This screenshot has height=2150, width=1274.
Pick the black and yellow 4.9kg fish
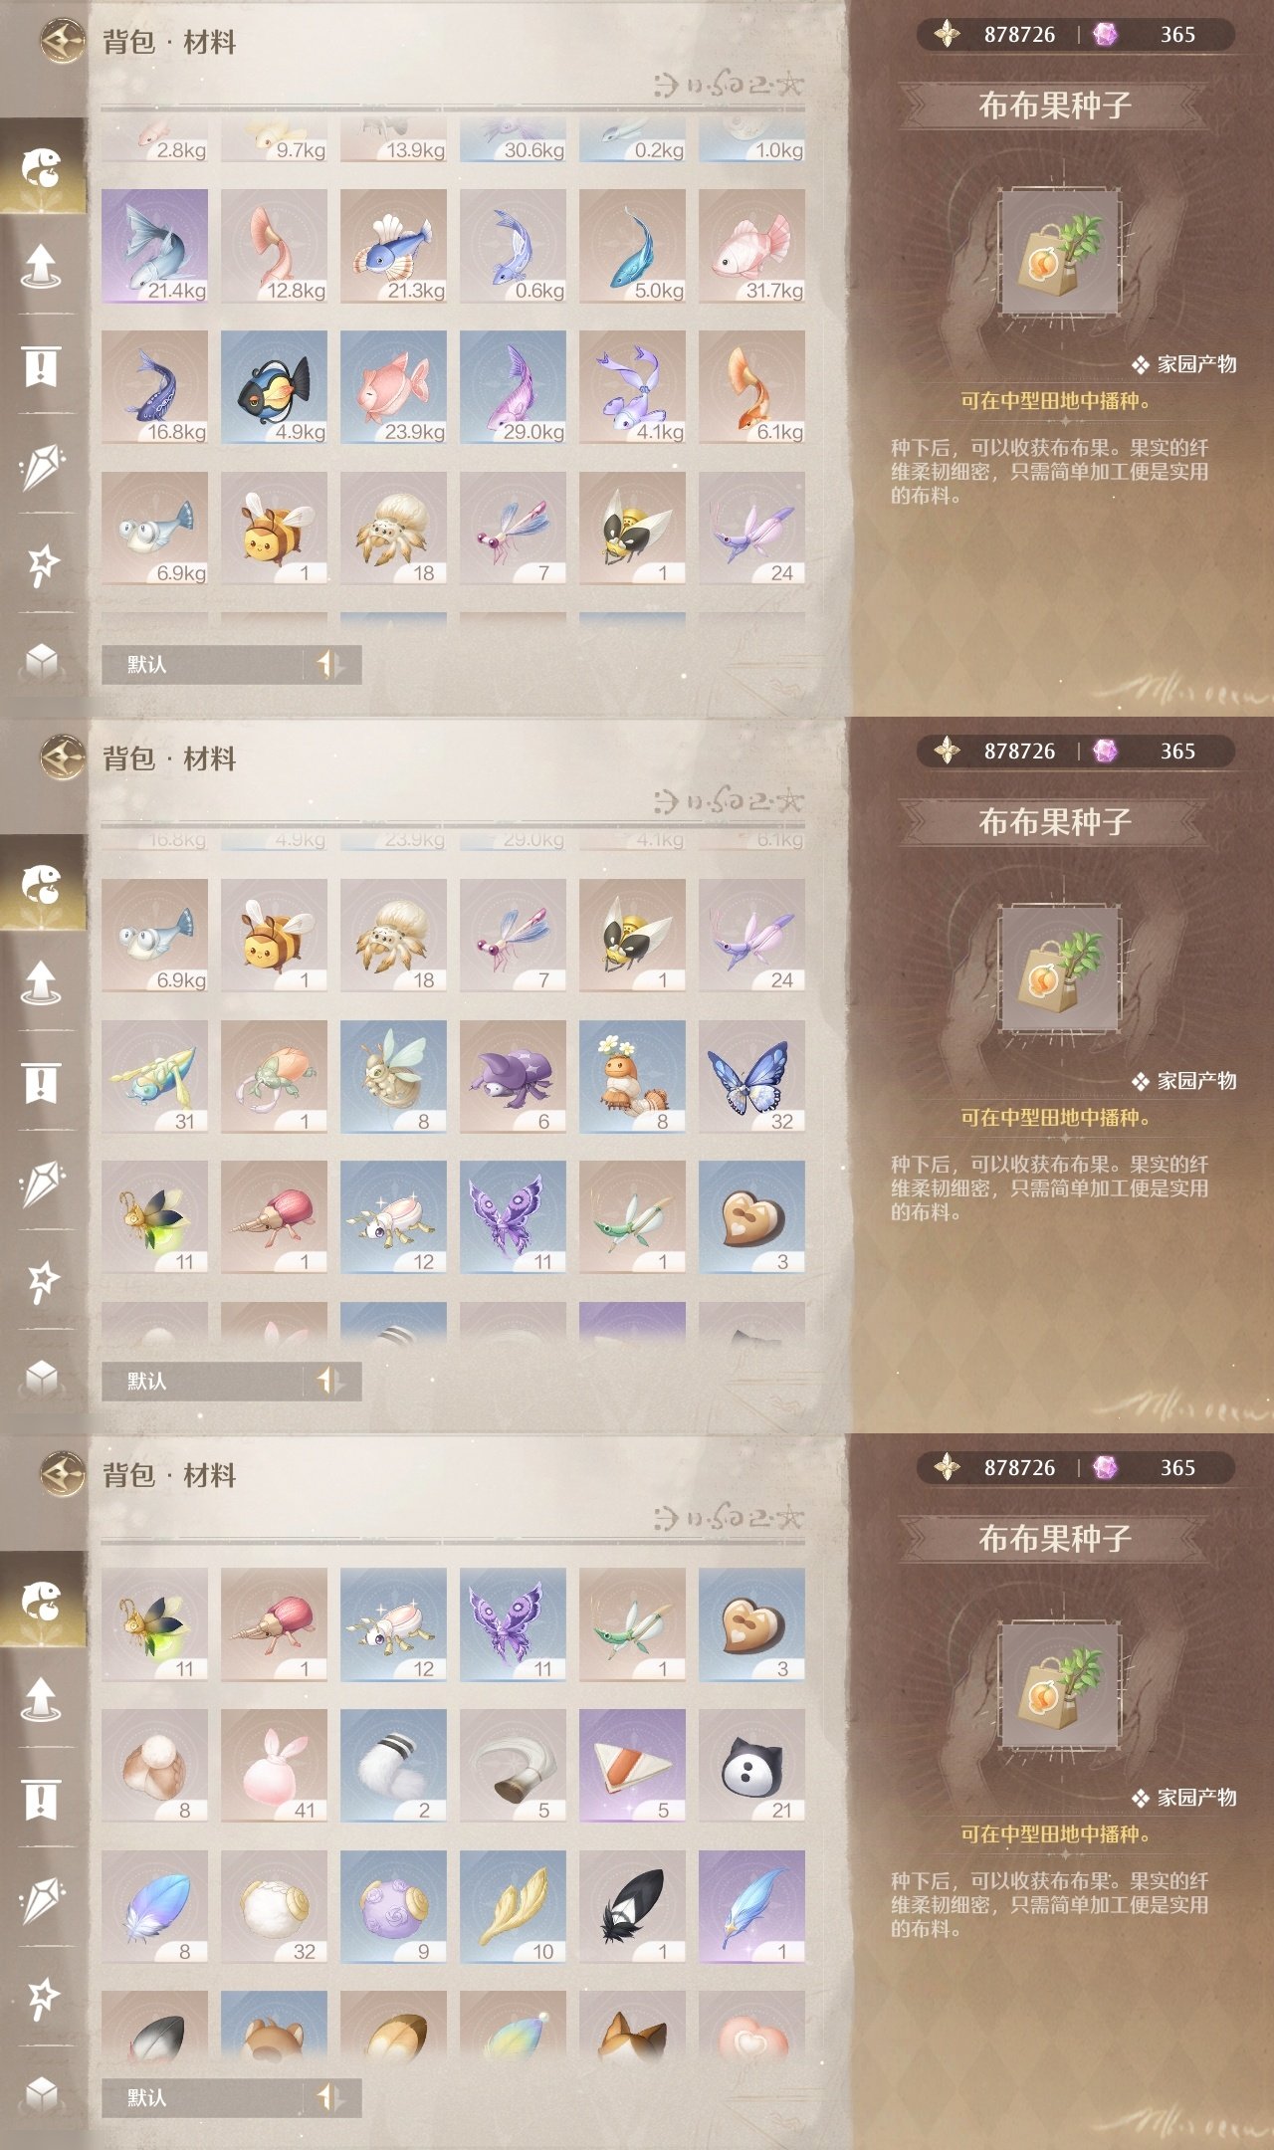274,387
